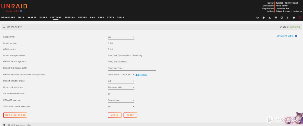The image size is (303, 126).
Task: Click the View Libvirt Log button
Action: [x=15, y=115]
